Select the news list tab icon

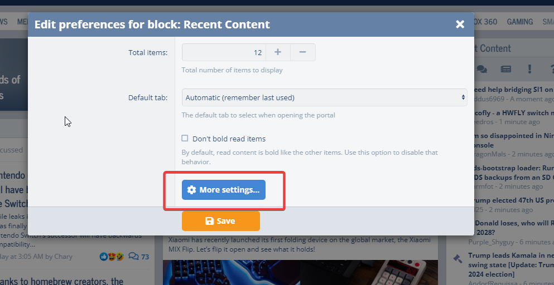click(505, 69)
